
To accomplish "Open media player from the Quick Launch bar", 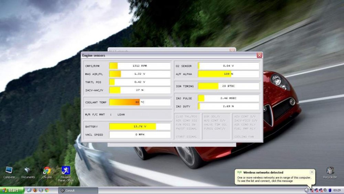I will [41, 190].
